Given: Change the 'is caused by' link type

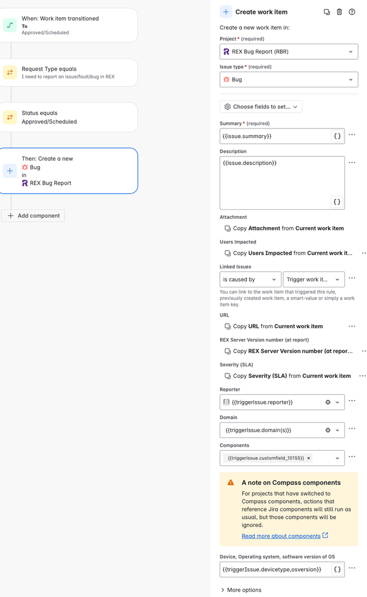Looking at the screenshot, I should point(250,279).
